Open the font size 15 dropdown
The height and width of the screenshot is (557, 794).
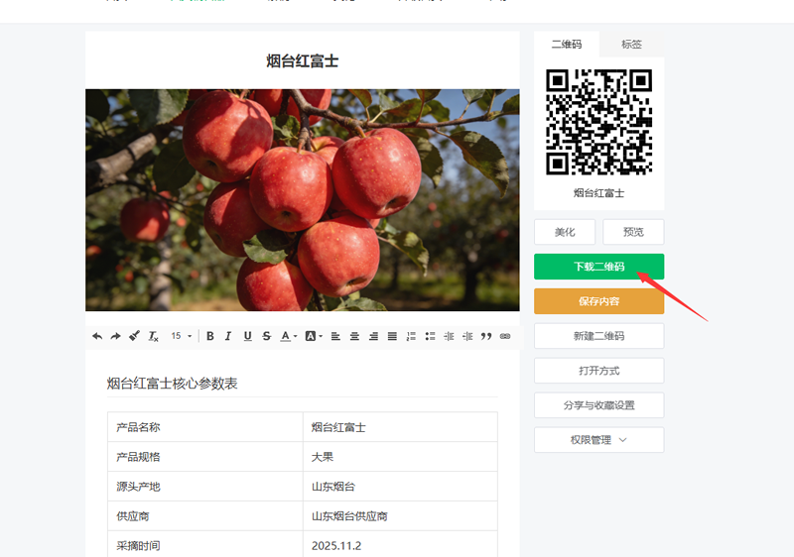[182, 336]
